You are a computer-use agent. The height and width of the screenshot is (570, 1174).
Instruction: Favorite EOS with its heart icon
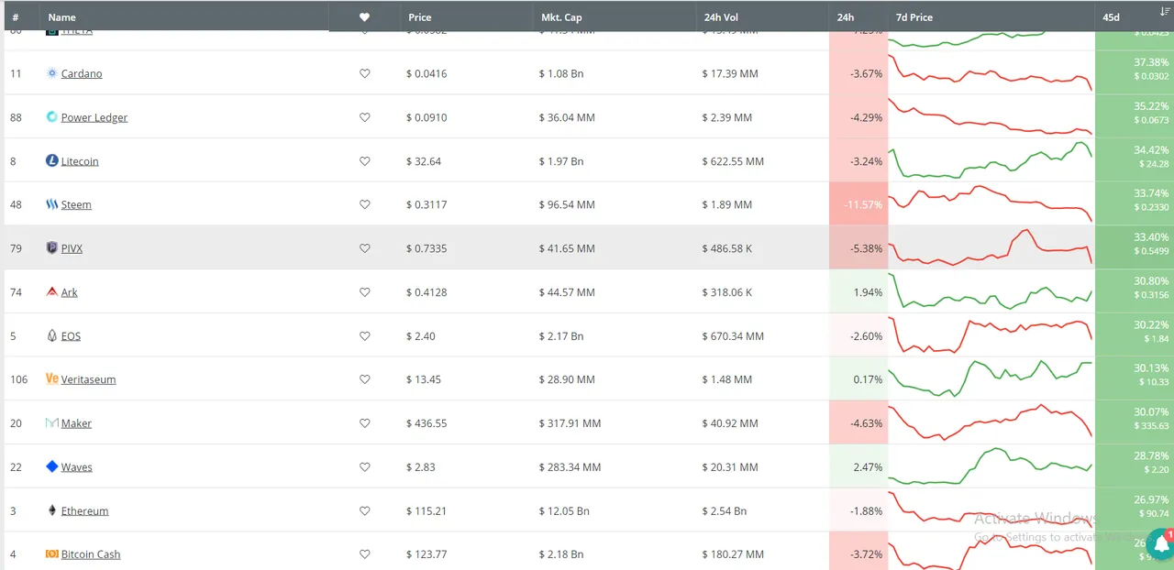(x=364, y=335)
